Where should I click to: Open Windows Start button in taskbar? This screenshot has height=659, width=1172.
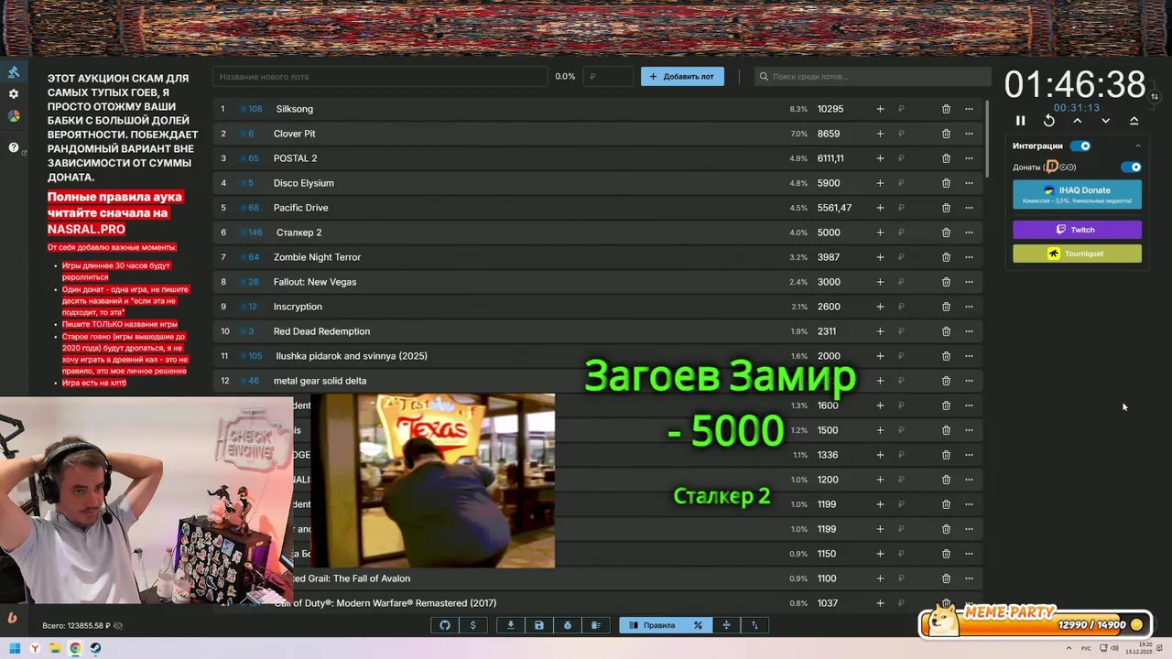tap(15, 649)
